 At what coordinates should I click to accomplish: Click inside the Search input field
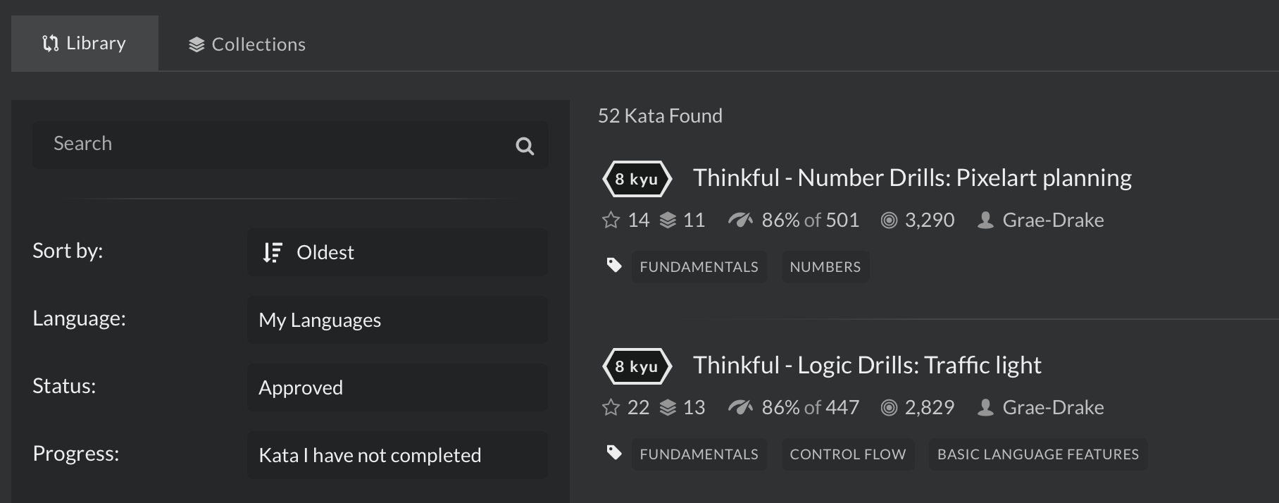(268, 144)
